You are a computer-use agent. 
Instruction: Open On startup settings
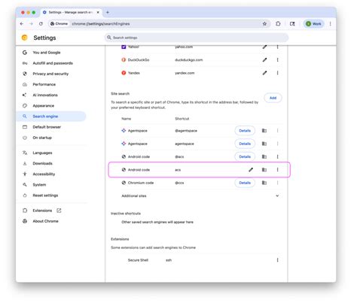click(x=42, y=138)
